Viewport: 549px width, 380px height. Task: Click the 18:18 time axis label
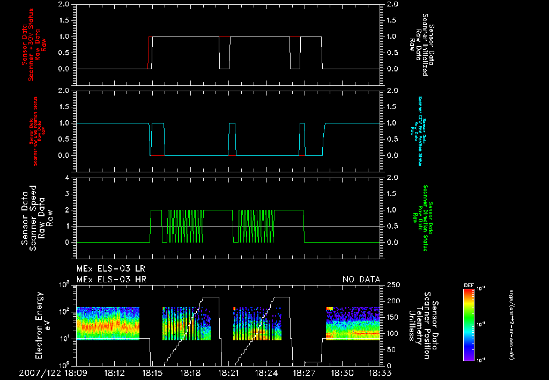tap(190, 373)
